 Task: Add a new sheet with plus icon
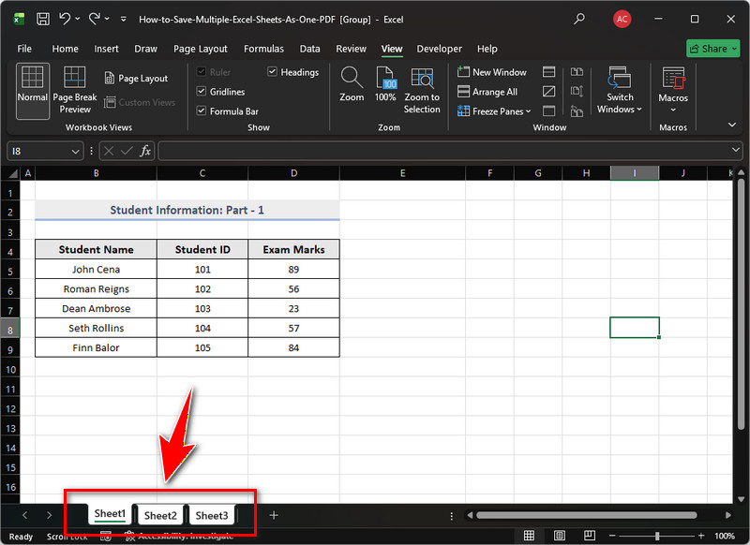(x=274, y=515)
